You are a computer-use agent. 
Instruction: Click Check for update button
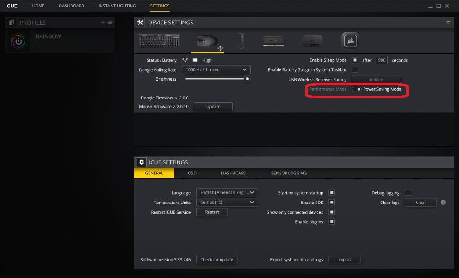[216, 259]
